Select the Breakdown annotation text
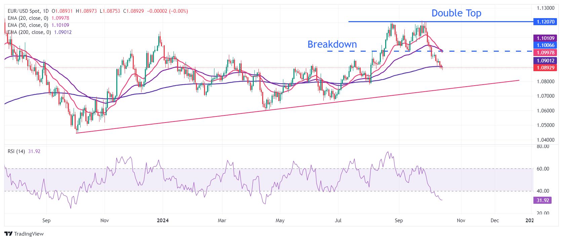563x241 pixels. [x=332, y=44]
